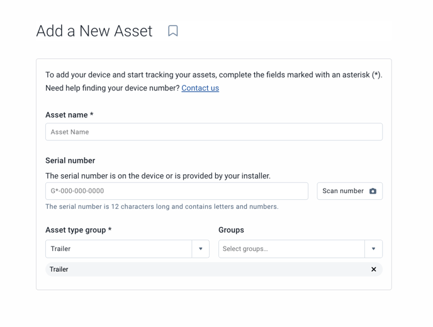433x327 pixels.
Task: Click the Asset type group * label
Action: click(x=79, y=230)
